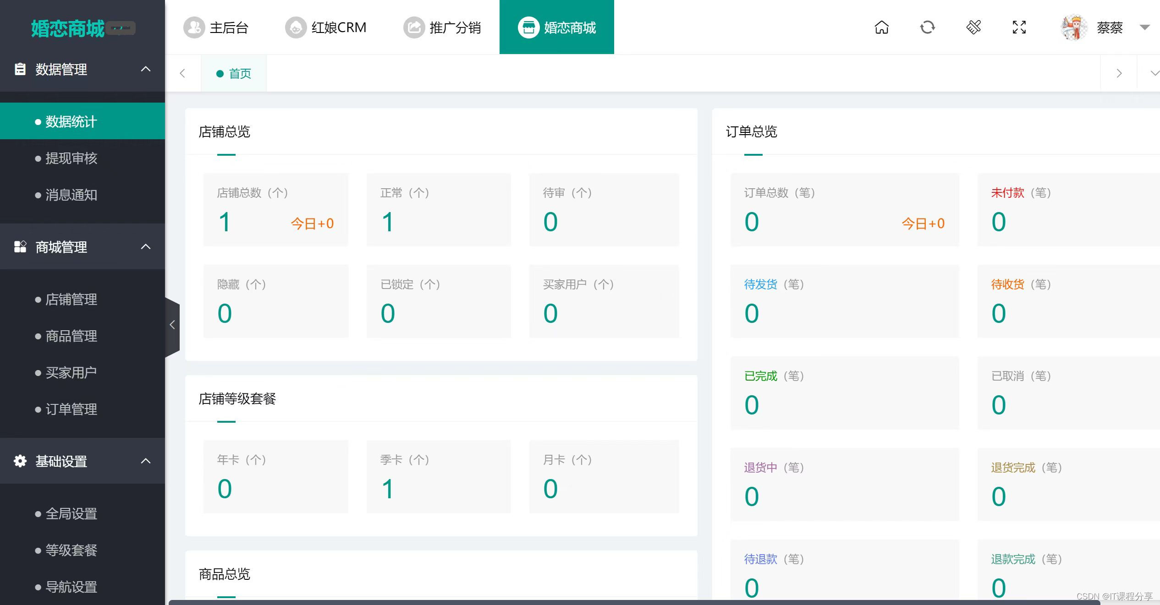Click the 待发货（笔）label
The height and width of the screenshot is (605, 1160).
[774, 284]
